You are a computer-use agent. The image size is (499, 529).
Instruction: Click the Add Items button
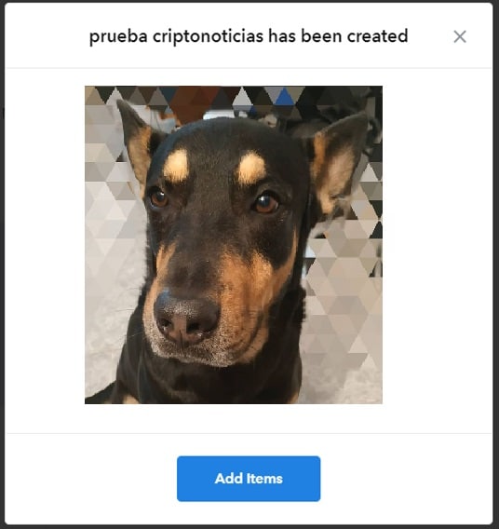click(x=249, y=479)
